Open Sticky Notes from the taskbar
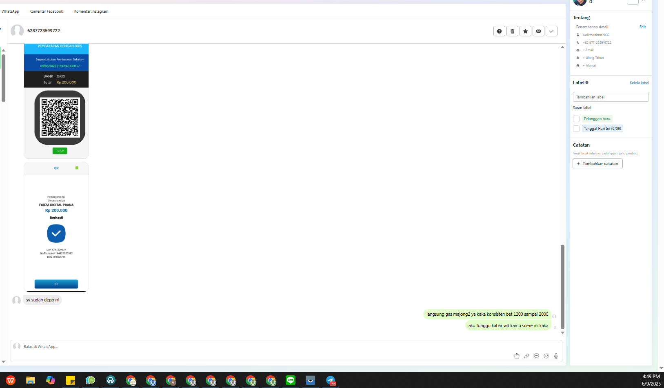Image resolution: width=664 pixels, height=388 pixels. pos(71,380)
